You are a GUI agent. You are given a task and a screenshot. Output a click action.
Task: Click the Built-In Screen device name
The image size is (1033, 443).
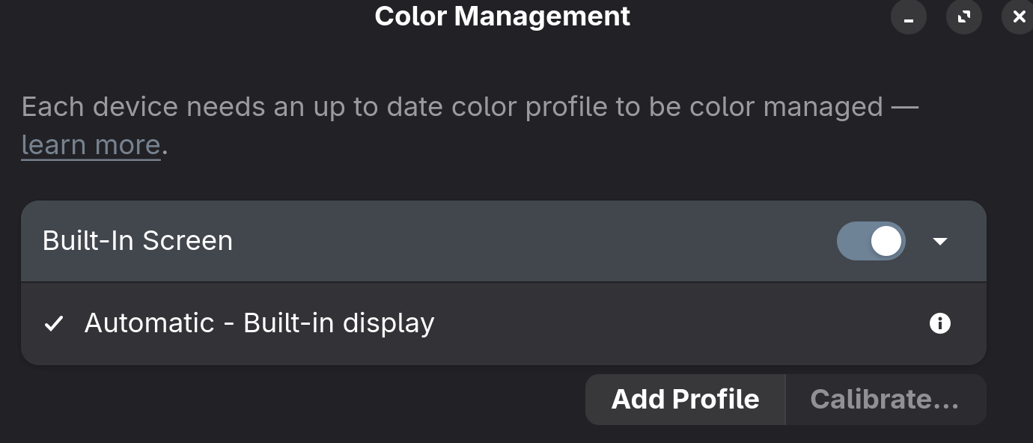(x=138, y=241)
